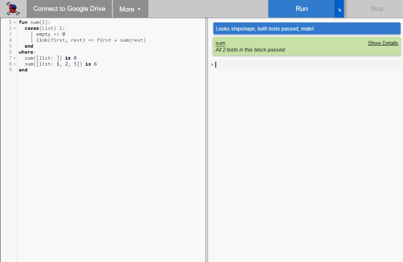Click inside the code editor on line 9

23,70
